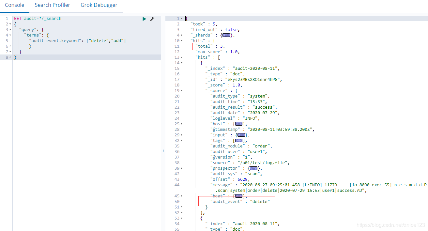Collapse the first hit object at line 14

point(181,63)
